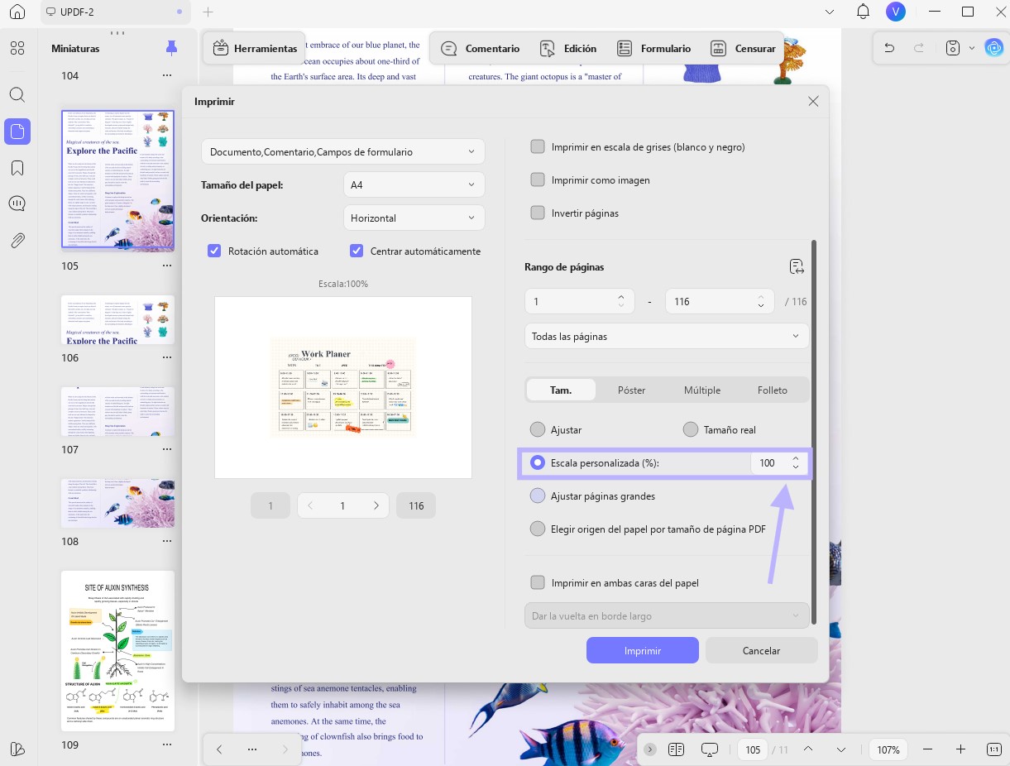Open the Formulario mode
Screen dimensions: 1010x766
tap(654, 48)
